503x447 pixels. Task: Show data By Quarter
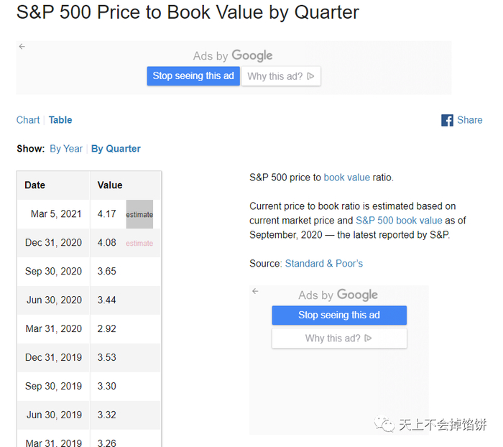pos(116,149)
